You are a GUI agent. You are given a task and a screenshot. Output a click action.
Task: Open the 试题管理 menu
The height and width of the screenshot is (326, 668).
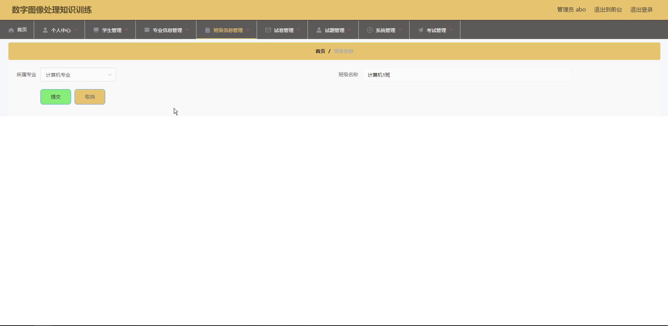coord(333,30)
